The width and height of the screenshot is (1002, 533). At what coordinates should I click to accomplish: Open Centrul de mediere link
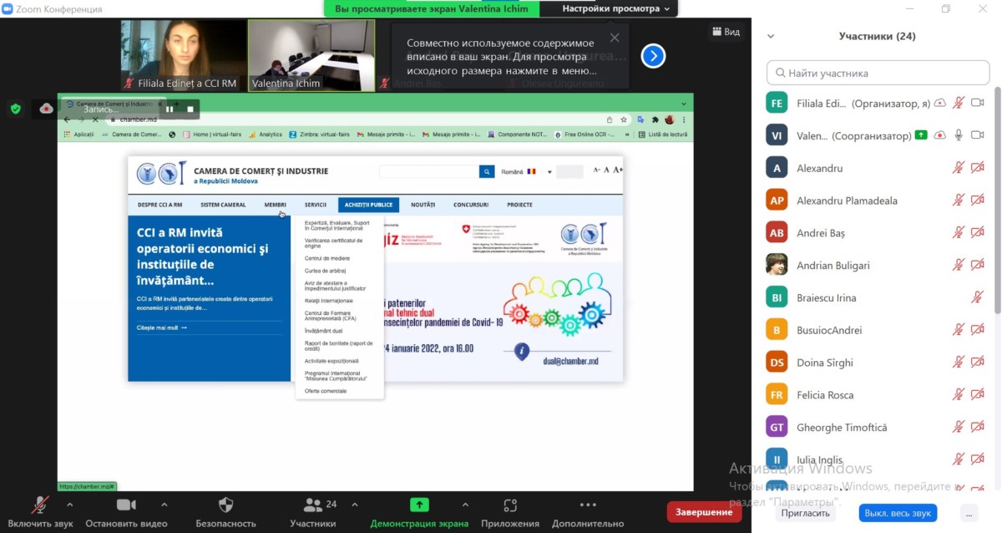click(x=327, y=258)
